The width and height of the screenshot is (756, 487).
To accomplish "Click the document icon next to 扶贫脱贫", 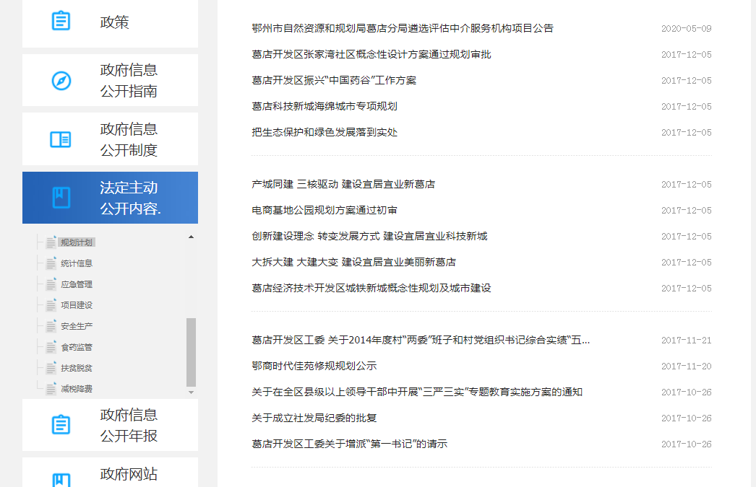I will click(x=51, y=368).
